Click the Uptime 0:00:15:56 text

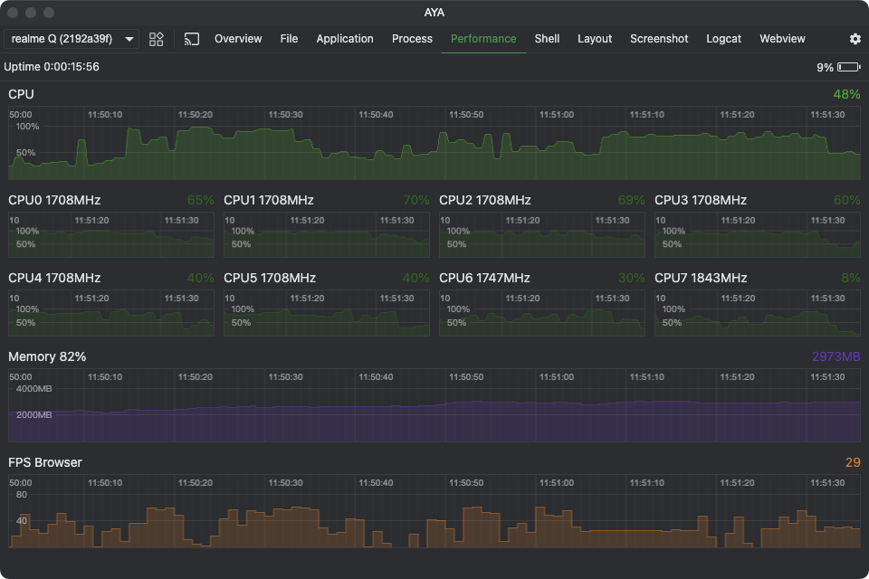(52, 67)
